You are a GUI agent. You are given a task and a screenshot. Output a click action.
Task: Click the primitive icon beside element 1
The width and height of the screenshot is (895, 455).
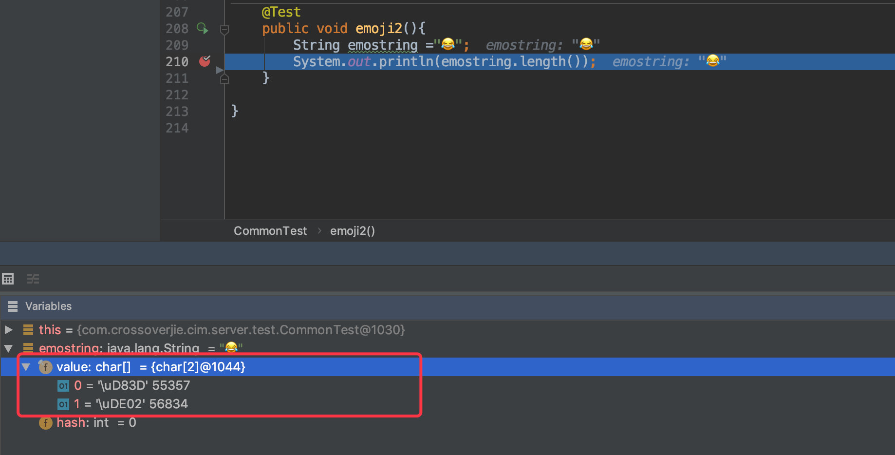coord(63,404)
